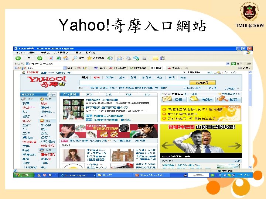Click the Research books icon in IE toolbar
Screen dimensions: 266x199
pos(162,58)
